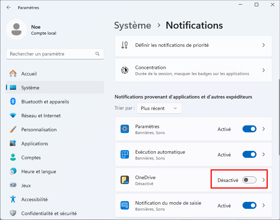The width and height of the screenshot is (280, 220).
Task: Click the Exécution automatique app icon
Action: click(x=125, y=154)
